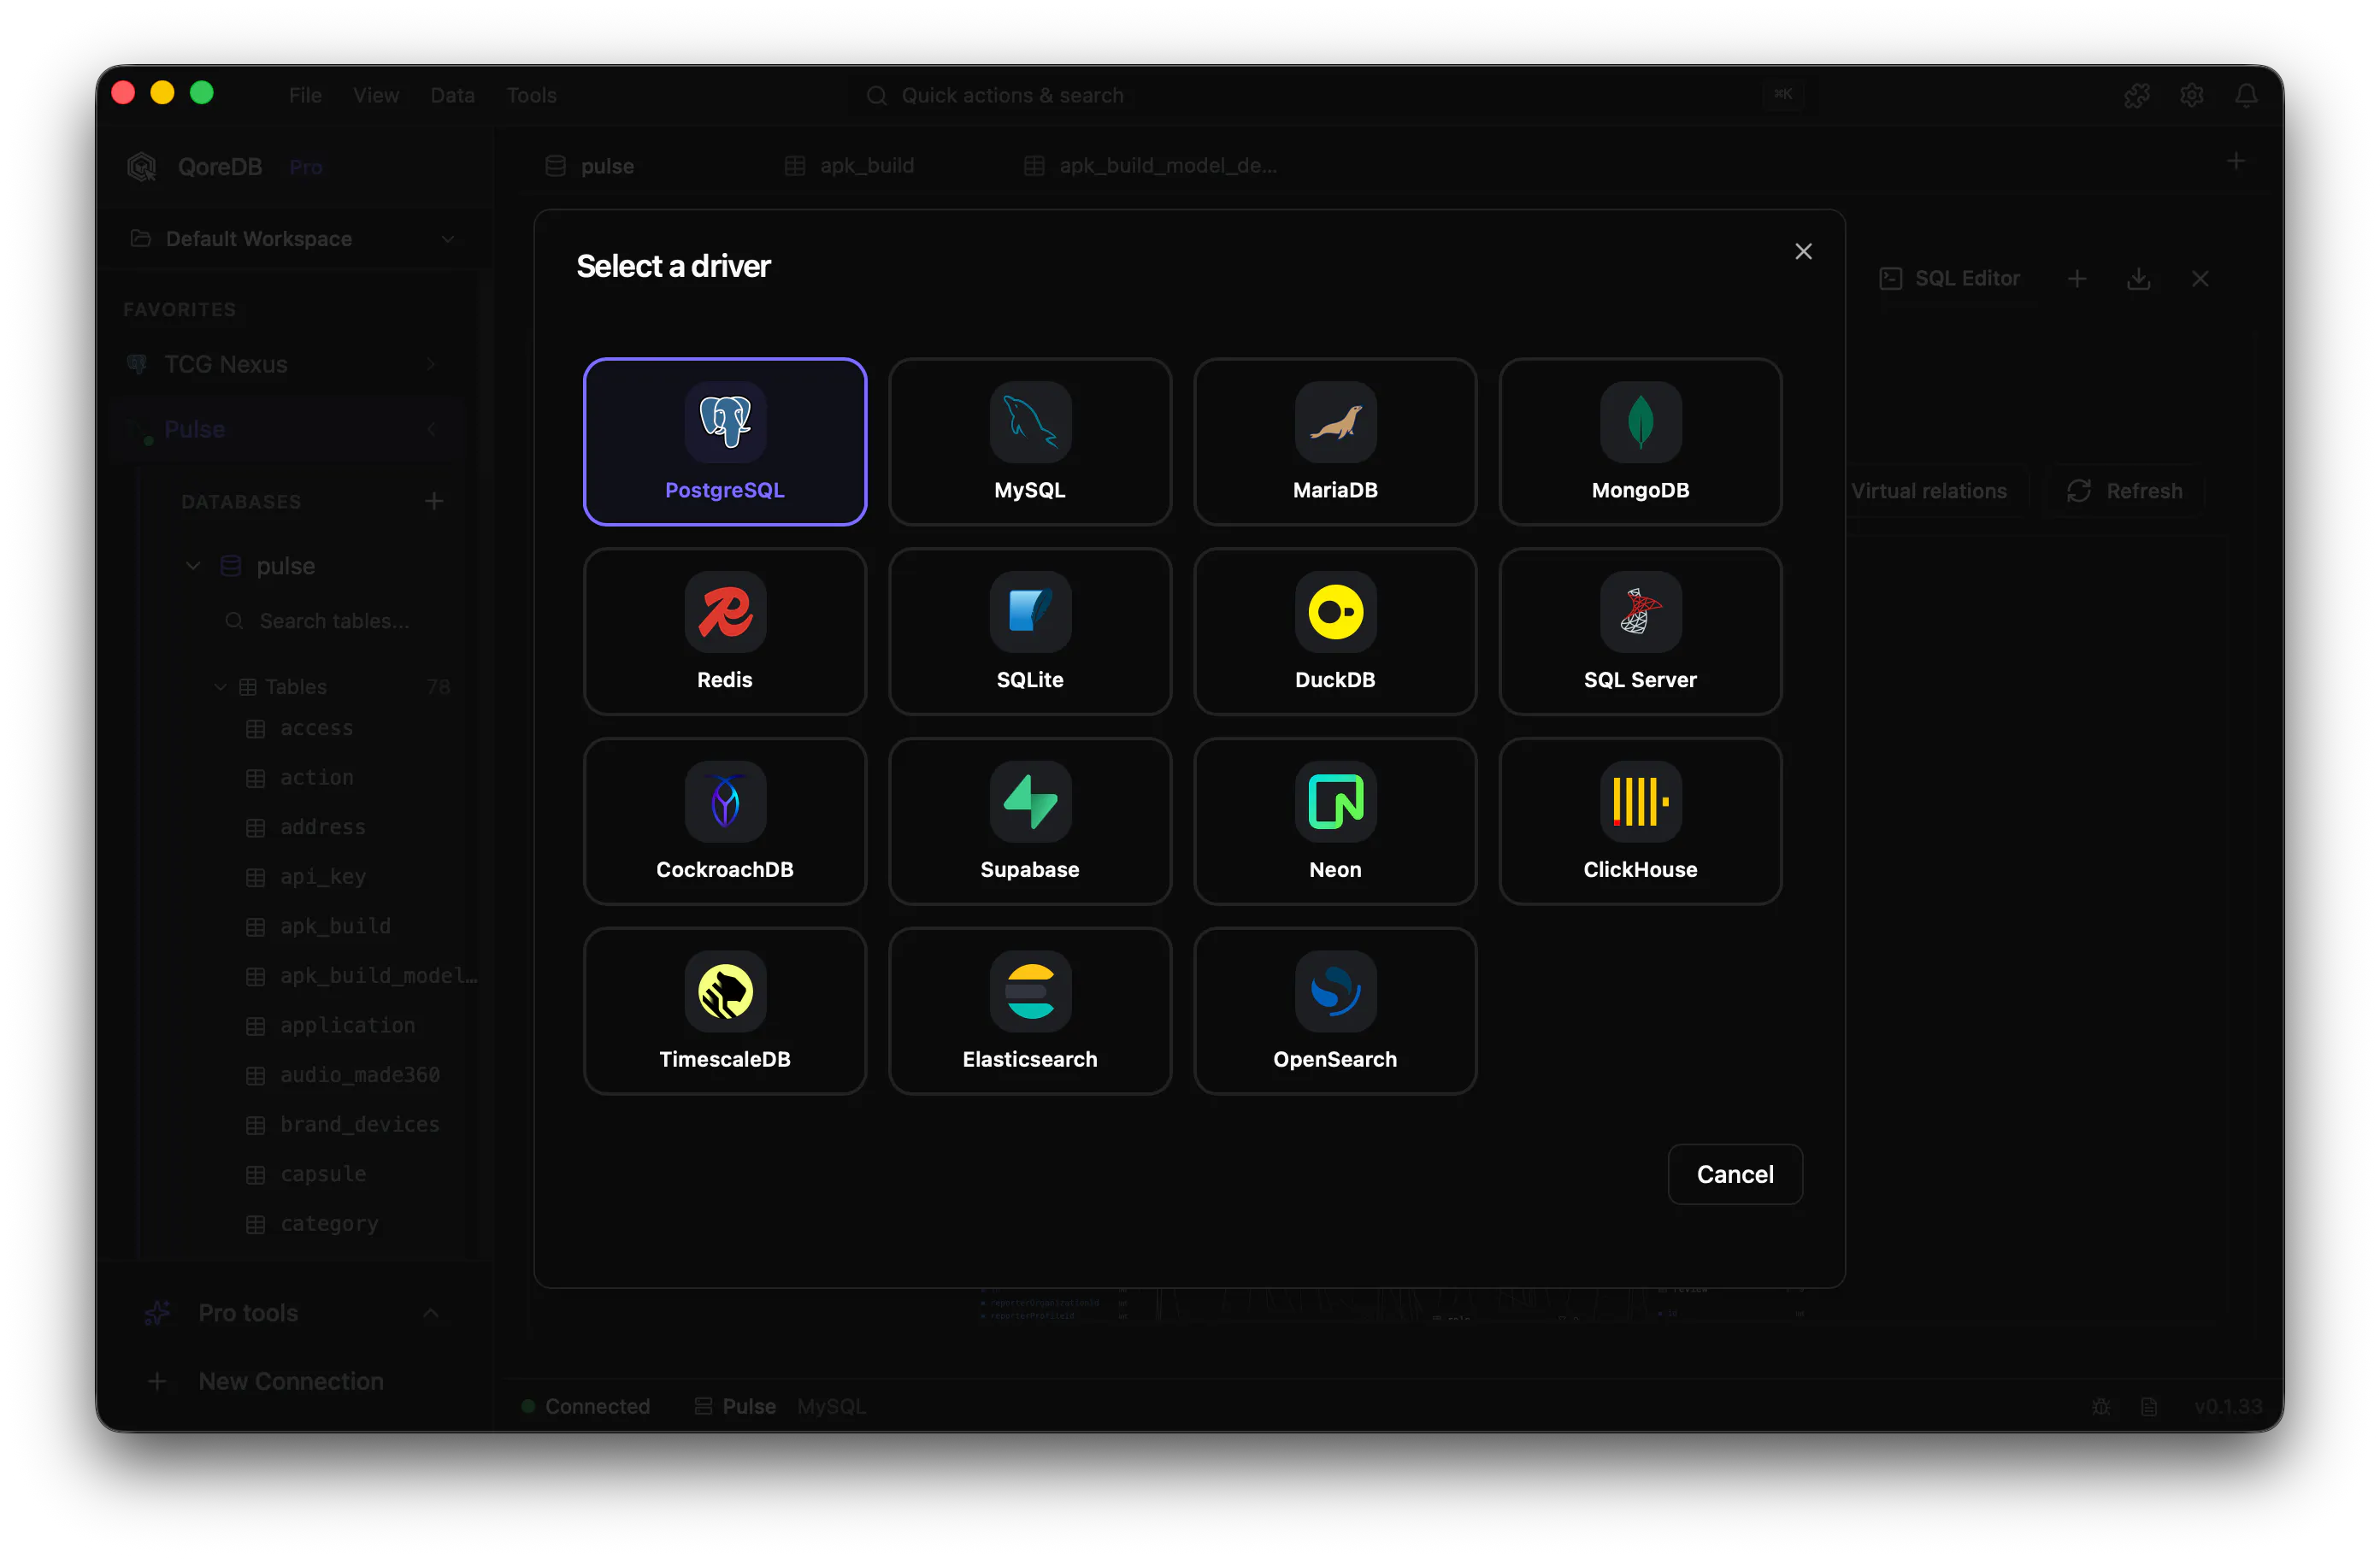
Task: Select the PostgreSQL driver card
Action: 724,441
